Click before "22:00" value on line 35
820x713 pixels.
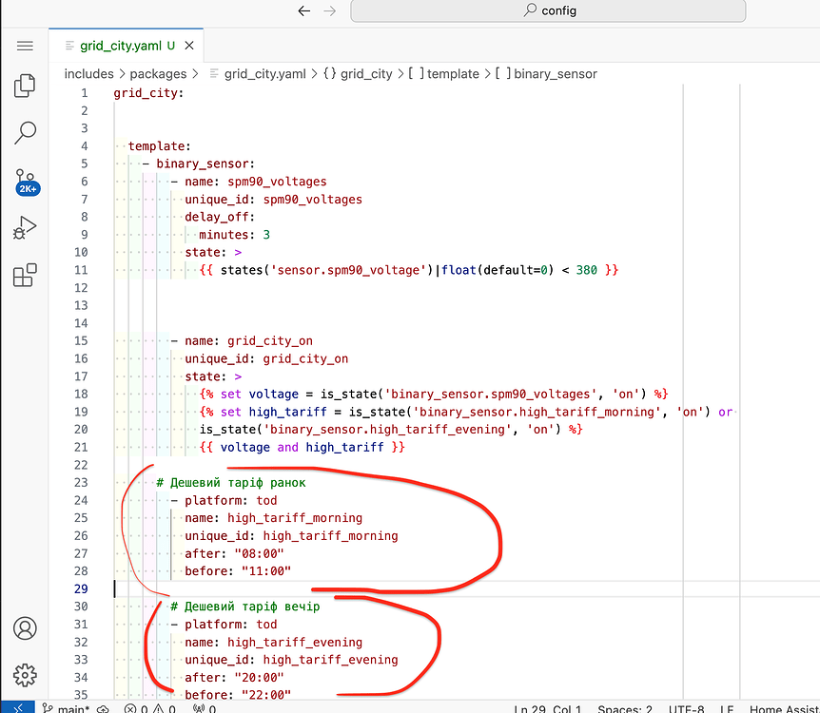(266, 695)
